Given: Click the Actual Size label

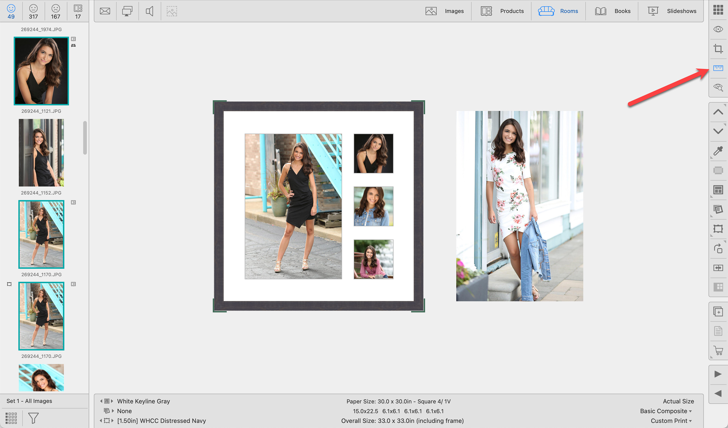Looking at the screenshot, I should (678, 401).
